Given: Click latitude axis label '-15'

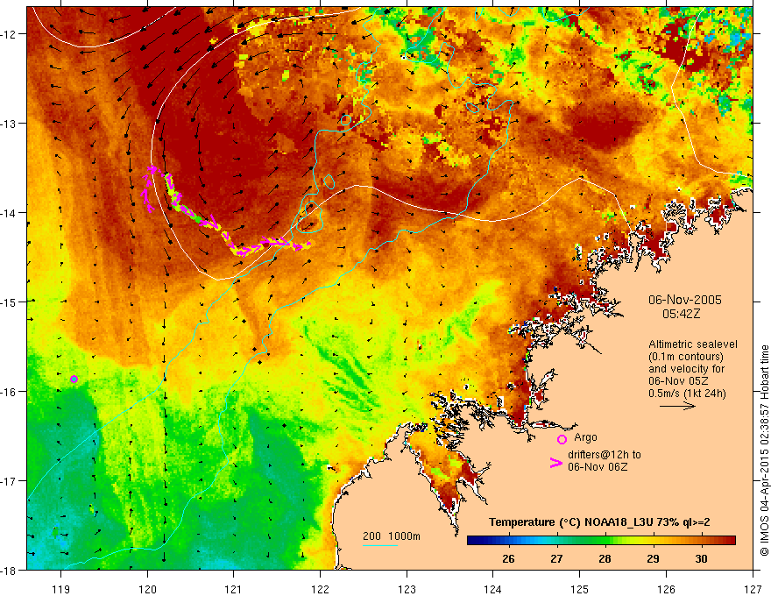Looking at the screenshot, I should [x=10, y=302].
